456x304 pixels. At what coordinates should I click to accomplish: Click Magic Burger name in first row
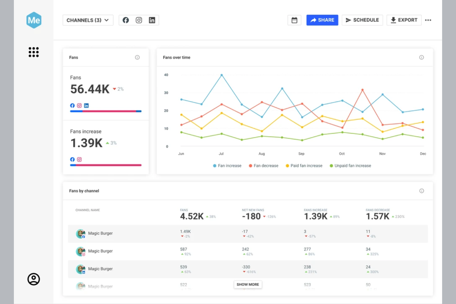click(x=100, y=233)
